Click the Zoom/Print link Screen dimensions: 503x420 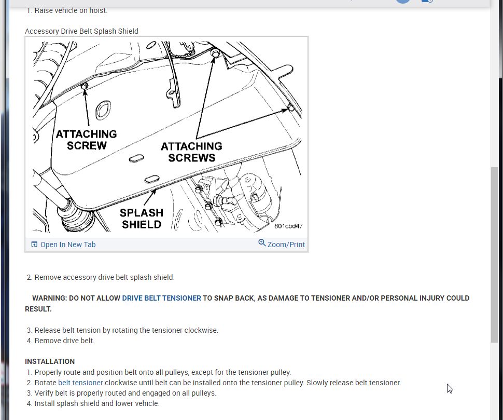click(x=286, y=245)
